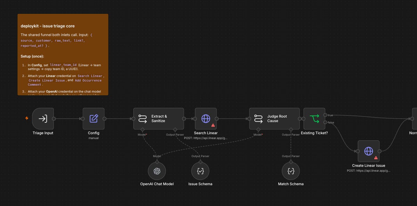Click the POST URL text under Search Linear

click(x=206, y=138)
